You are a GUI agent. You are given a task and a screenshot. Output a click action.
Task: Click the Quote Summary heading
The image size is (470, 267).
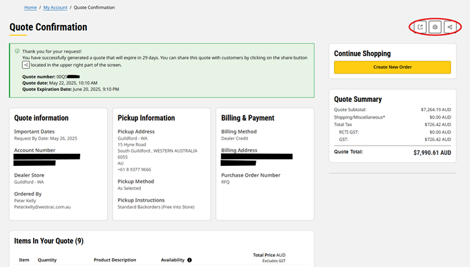click(x=358, y=99)
